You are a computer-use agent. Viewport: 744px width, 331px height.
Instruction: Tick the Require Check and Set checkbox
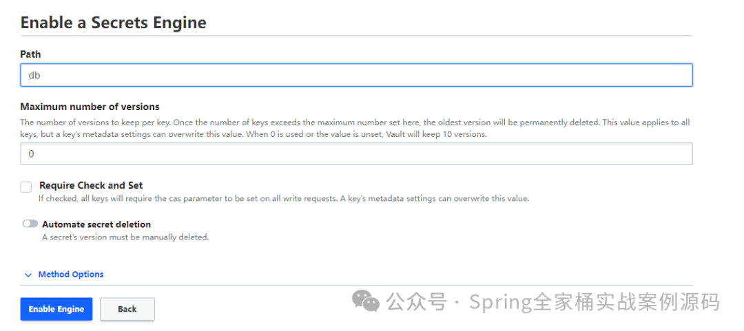tap(26, 187)
